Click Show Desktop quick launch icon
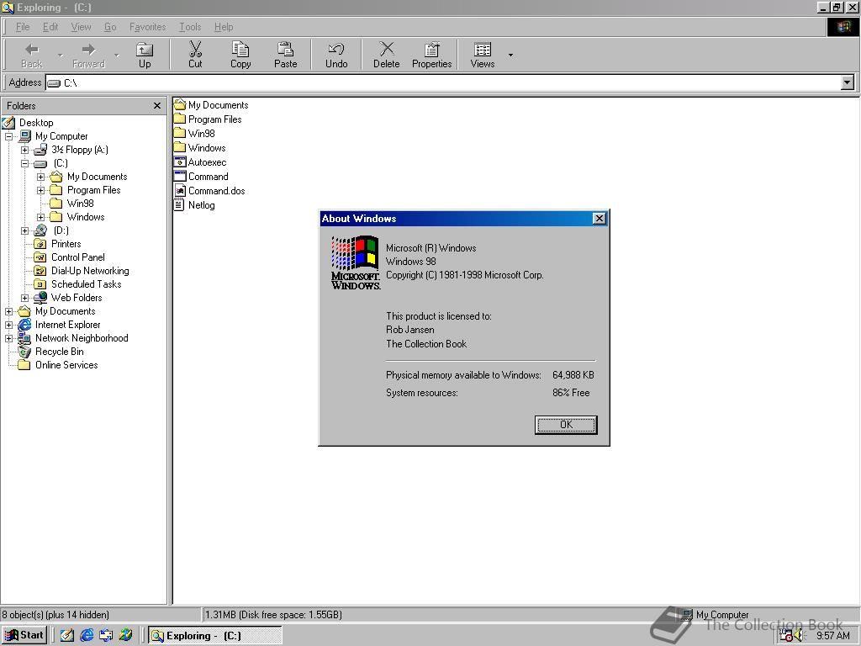Screen dimensions: 861x646 (67, 636)
